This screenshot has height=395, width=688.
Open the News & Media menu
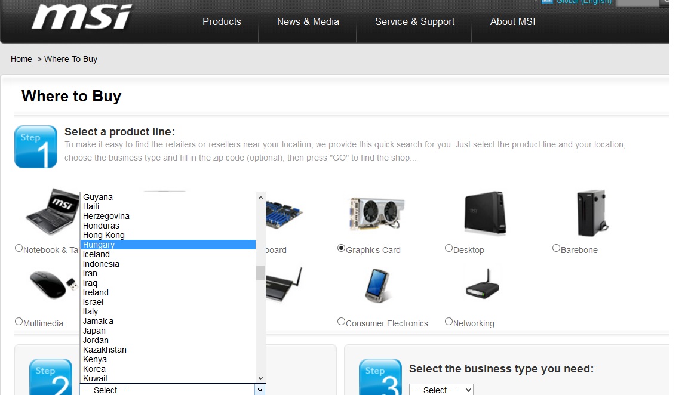308,22
